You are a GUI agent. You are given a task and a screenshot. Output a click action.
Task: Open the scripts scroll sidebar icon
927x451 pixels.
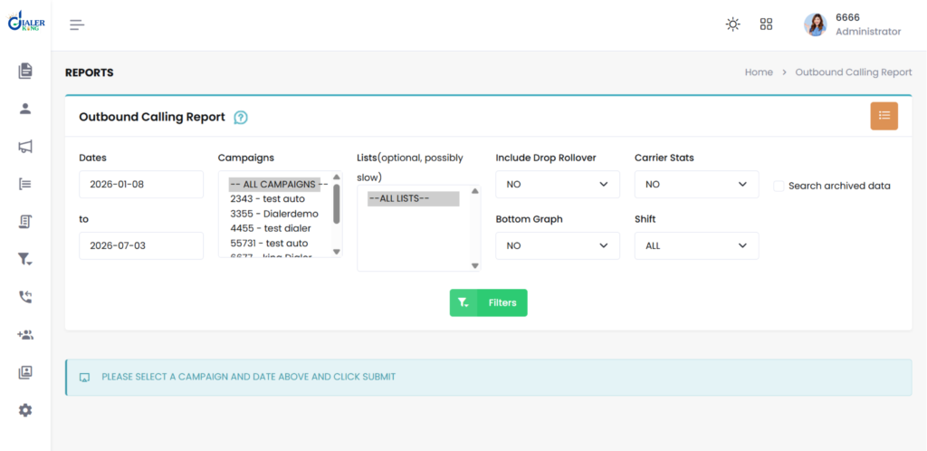(x=24, y=222)
